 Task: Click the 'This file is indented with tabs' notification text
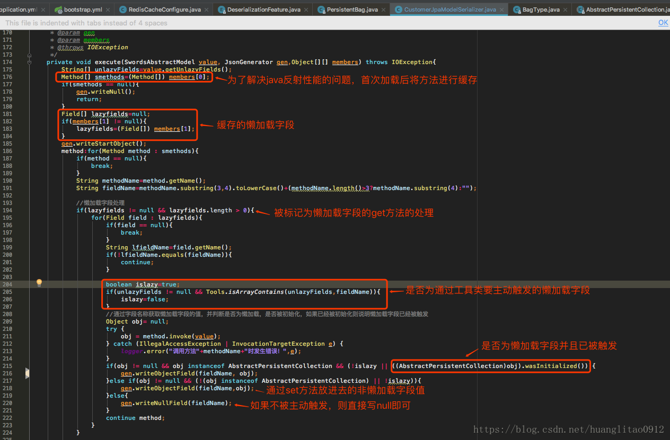click(86, 23)
